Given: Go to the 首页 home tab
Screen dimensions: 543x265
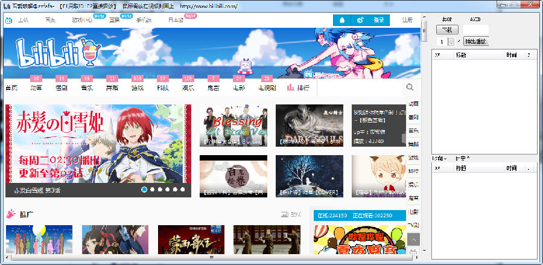Looking at the screenshot, I should click(x=11, y=88).
